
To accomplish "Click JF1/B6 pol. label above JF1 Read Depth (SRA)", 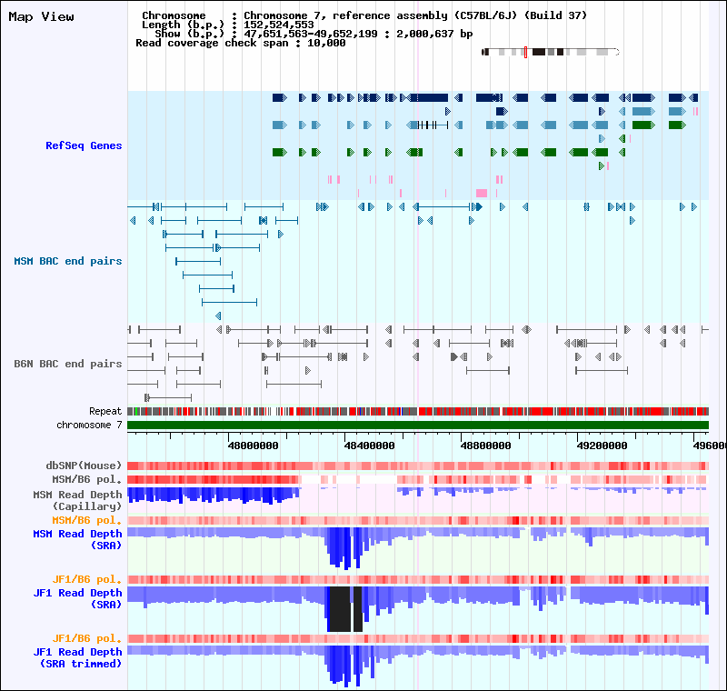I will [x=86, y=579].
